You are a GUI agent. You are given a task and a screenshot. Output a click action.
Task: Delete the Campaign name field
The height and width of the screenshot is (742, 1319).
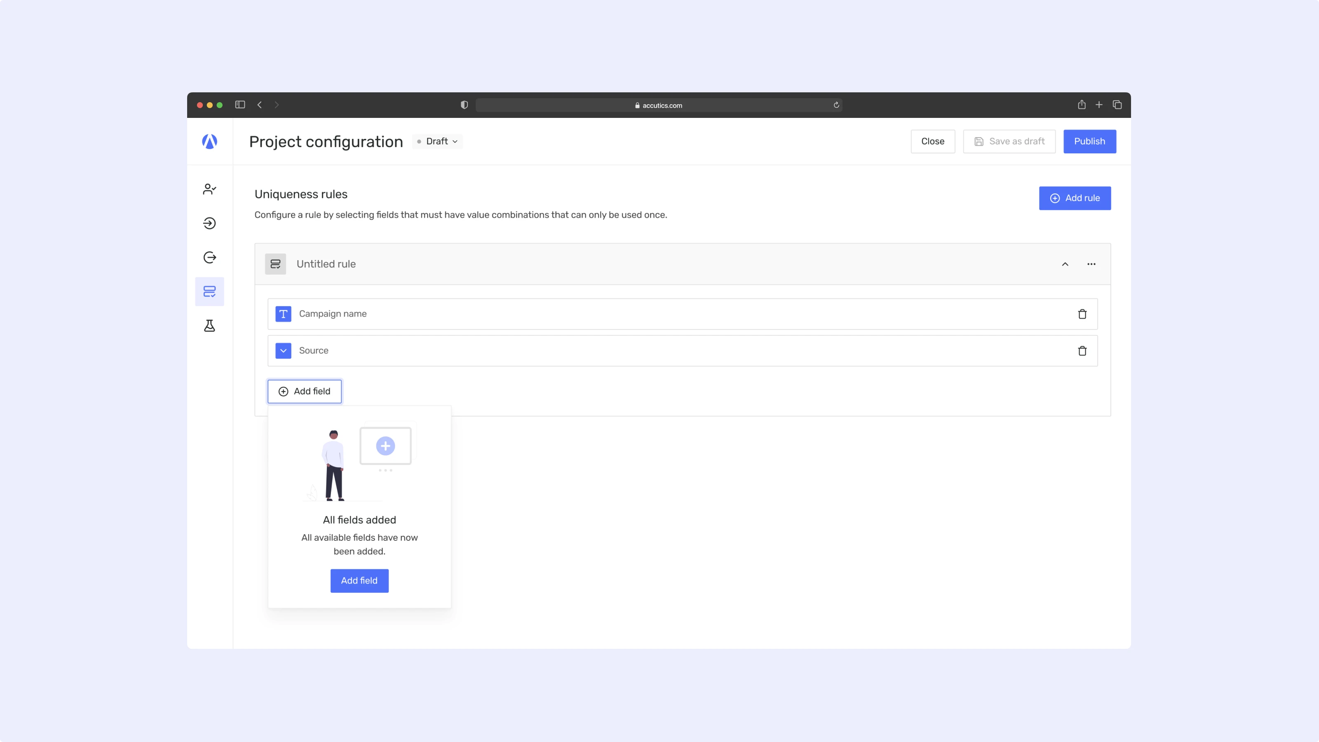1082,314
